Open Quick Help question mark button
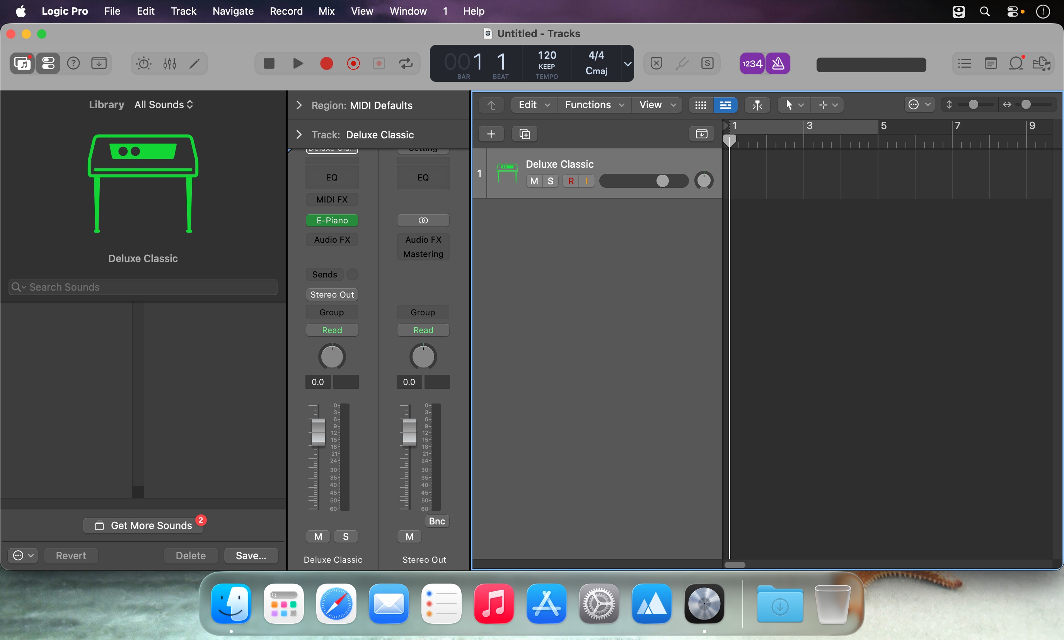This screenshot has width=1064, height=640. [73, 64]
